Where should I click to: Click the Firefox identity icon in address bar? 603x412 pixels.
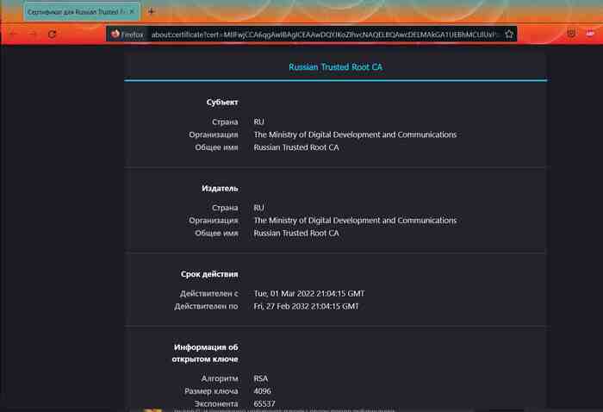coord(127,34)
